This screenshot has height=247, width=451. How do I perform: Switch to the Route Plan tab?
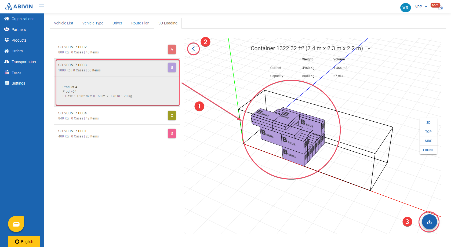click(140, 23)
